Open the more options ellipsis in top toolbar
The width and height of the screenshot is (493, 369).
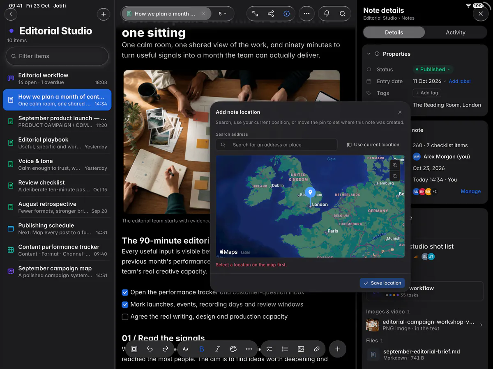[306, 14]
